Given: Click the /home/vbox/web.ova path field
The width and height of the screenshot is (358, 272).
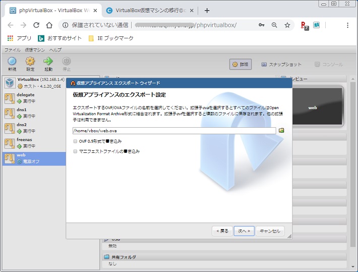Looking at the screenshot, I should (x=174, y=131).
